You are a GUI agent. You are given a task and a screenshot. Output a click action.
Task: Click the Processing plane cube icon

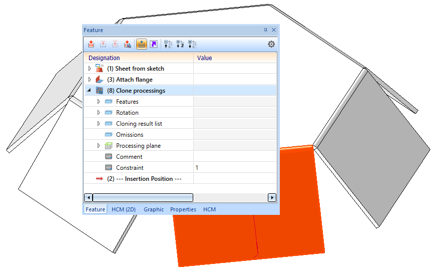109,146
